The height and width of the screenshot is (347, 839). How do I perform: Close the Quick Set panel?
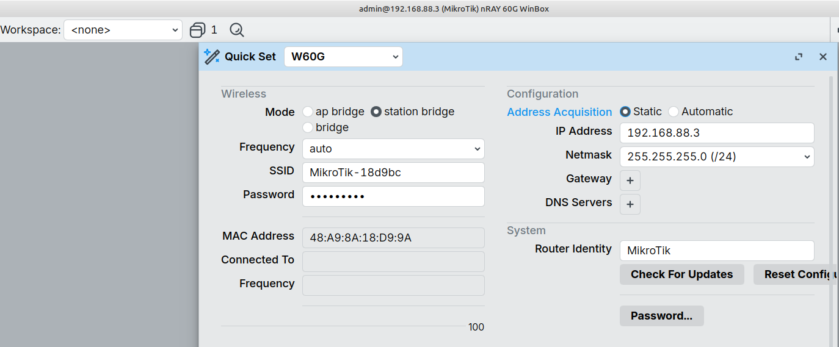click(823, 57)
